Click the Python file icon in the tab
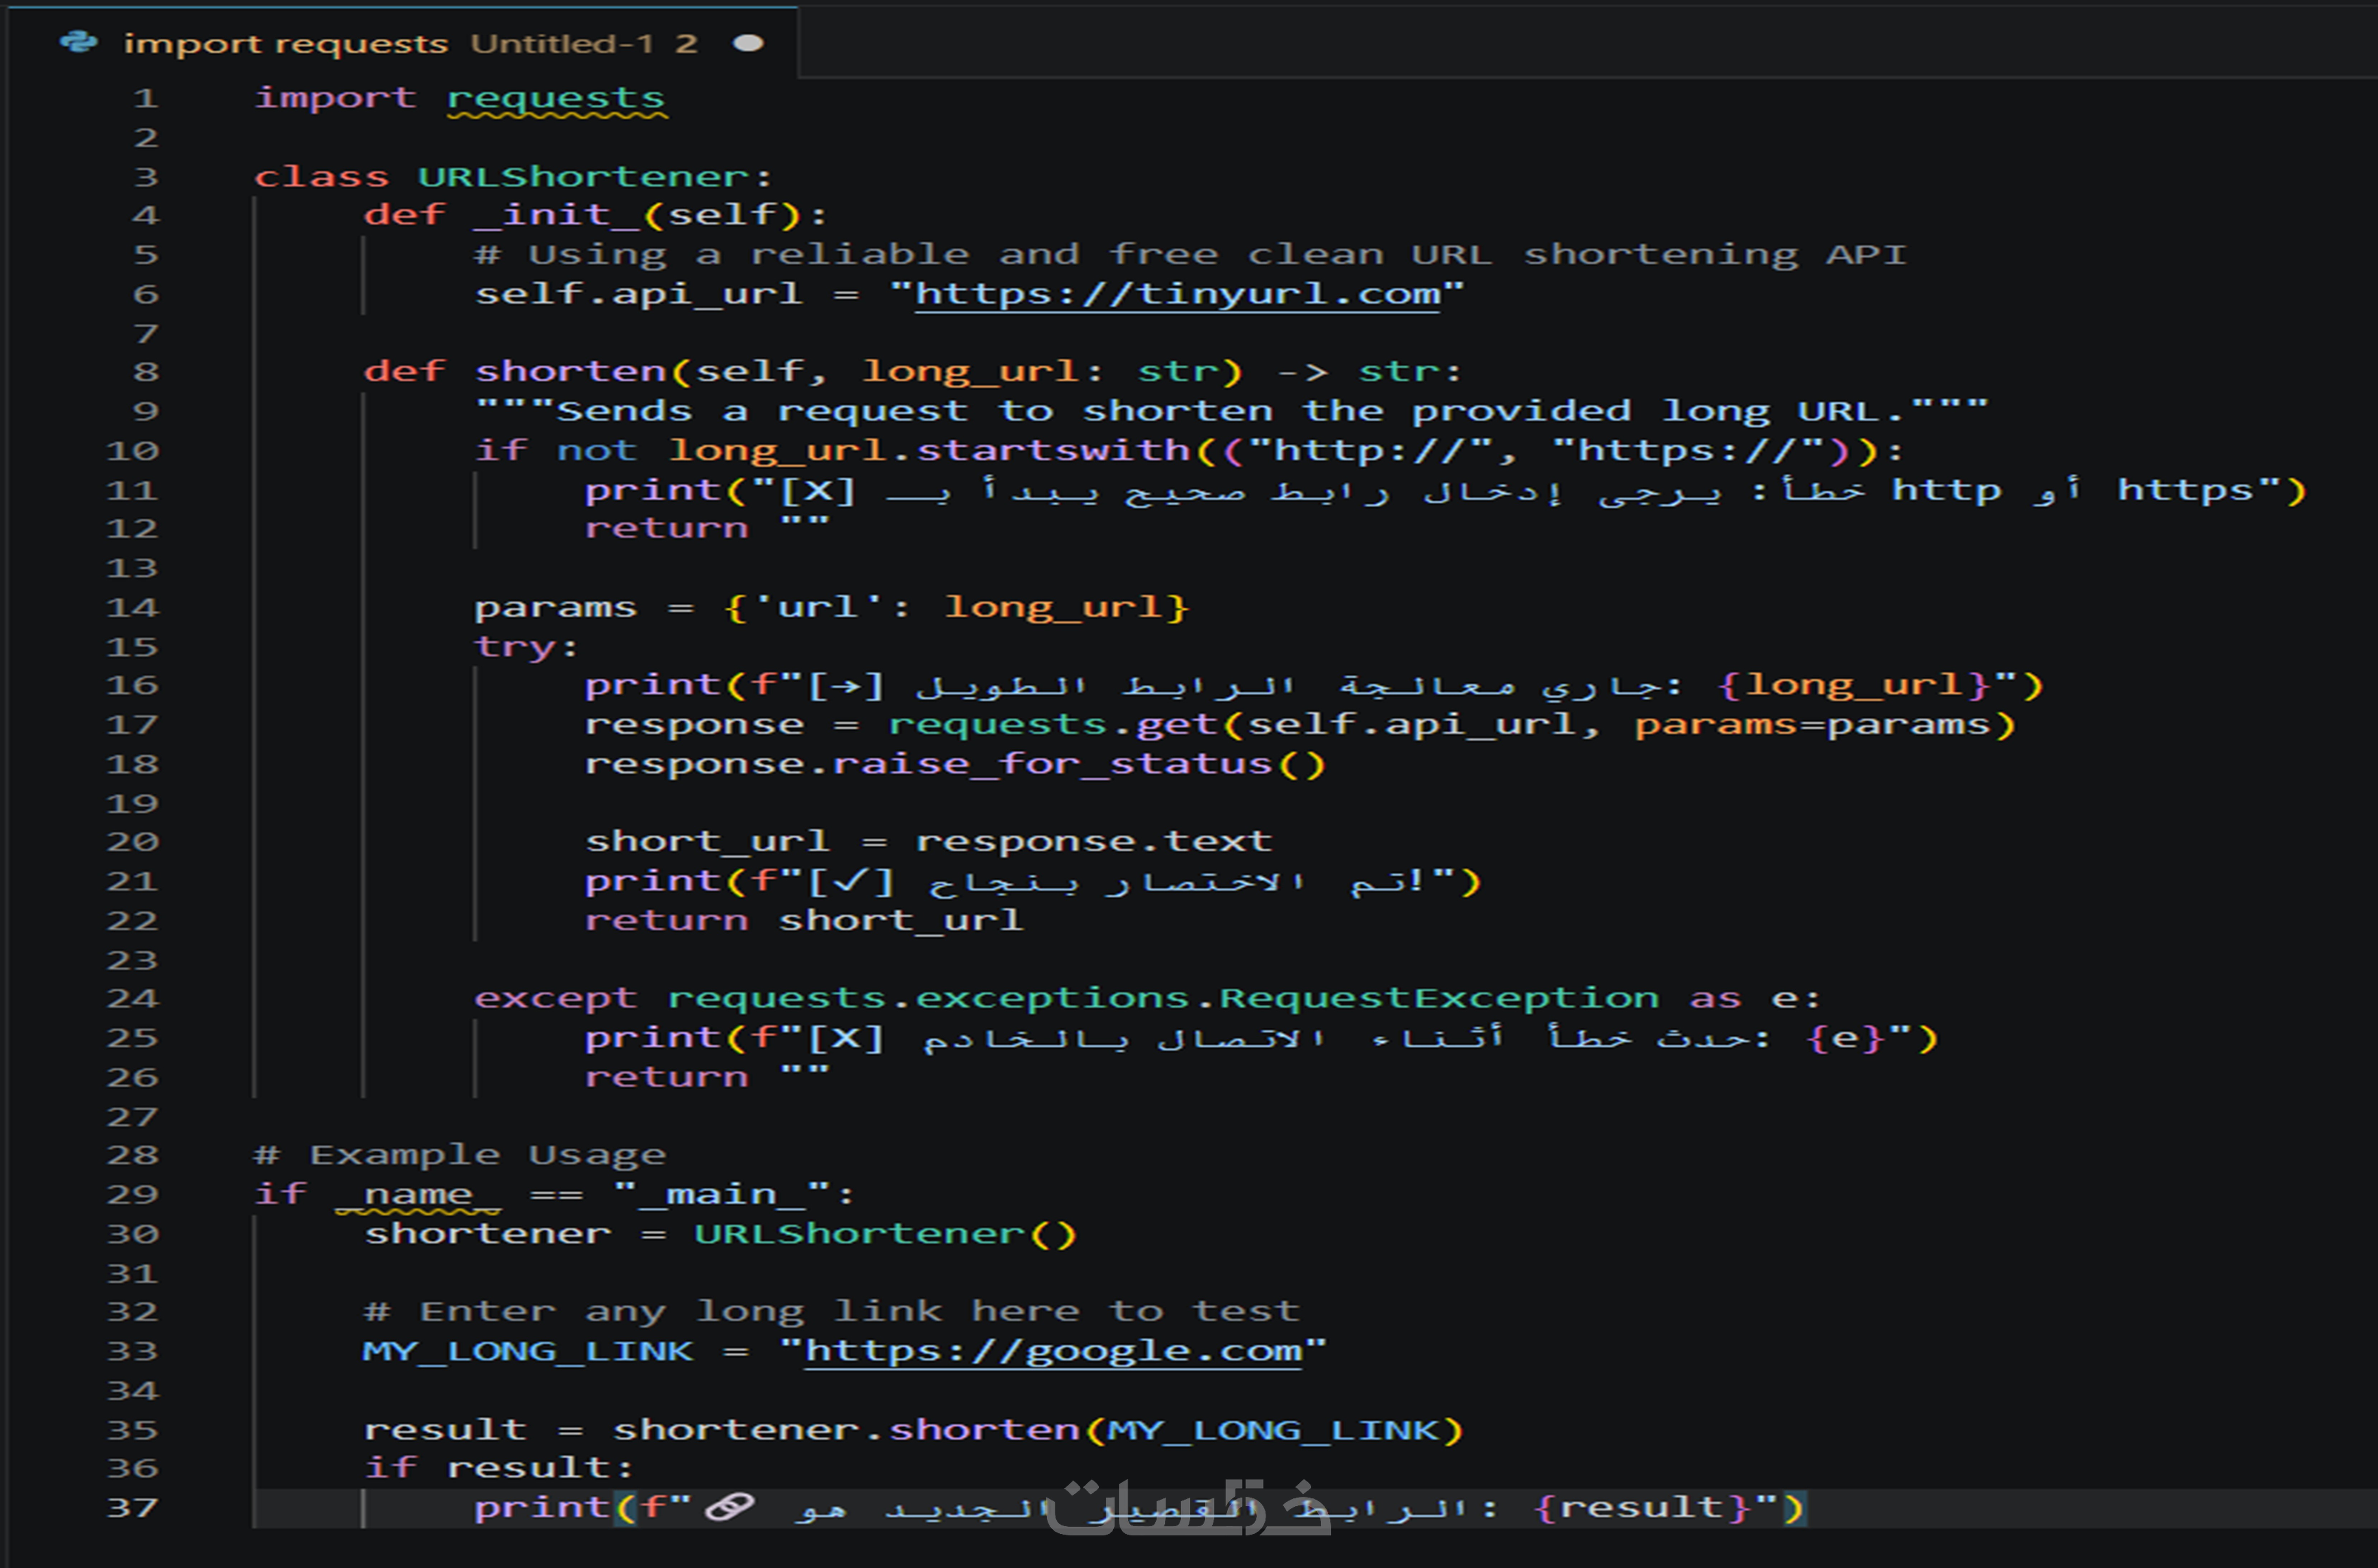 point(78,42)
